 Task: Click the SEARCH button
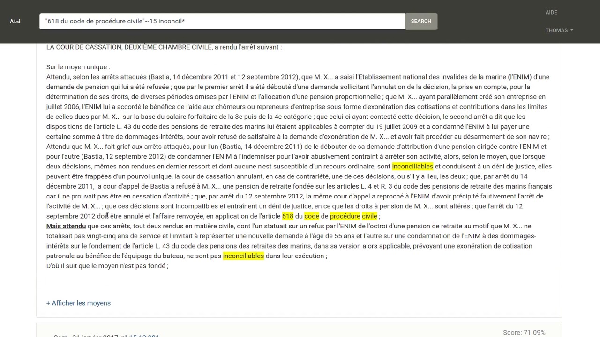[421, 22]
